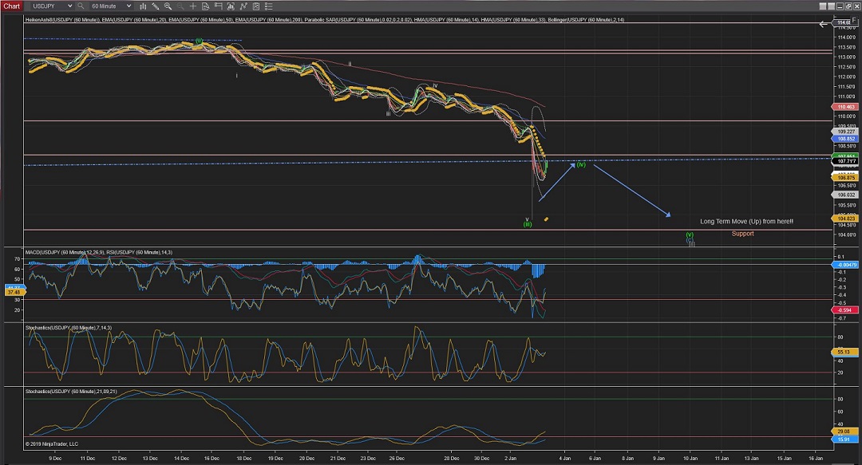
Task: Open the data series icon in toolbar
Action: coord(231,6)
